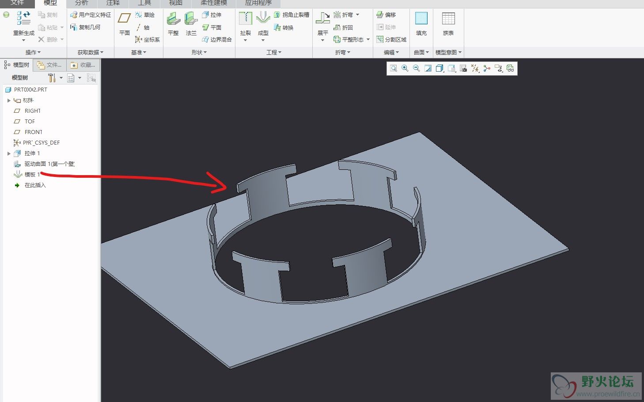This screenshot has height=402, width=644.
Task: Click the zoom out magnifier icon
Action: click(417, 69)
